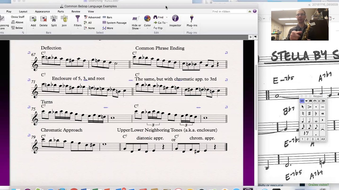The image size is (339, 190).
Task: Toggle the tenuto mark on Keypad
Action: point(323,107)
